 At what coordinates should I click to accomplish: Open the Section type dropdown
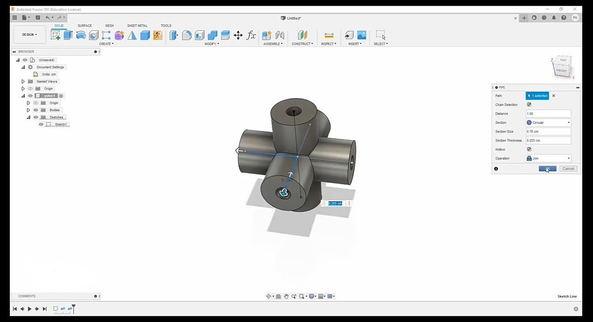pos(548,123)
